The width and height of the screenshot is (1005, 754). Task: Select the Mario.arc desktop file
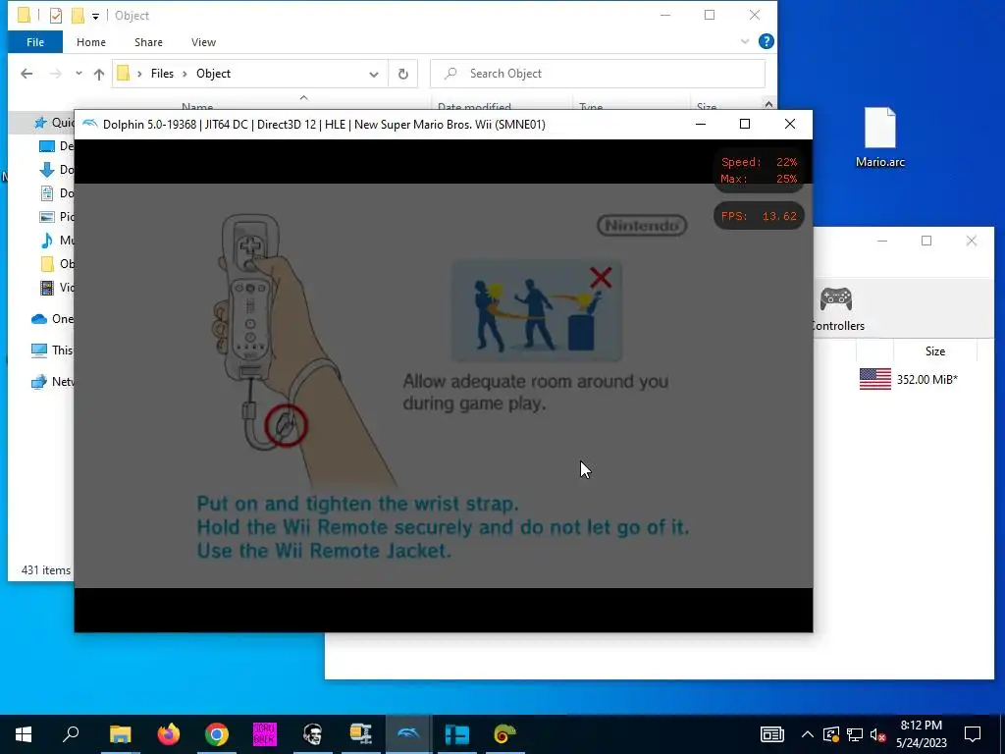tap(880, 137)
